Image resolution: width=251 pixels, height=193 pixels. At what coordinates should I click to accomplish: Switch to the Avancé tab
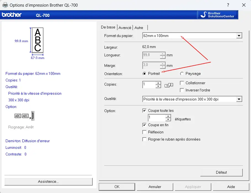pyautogui.click(x=125, y=28)
